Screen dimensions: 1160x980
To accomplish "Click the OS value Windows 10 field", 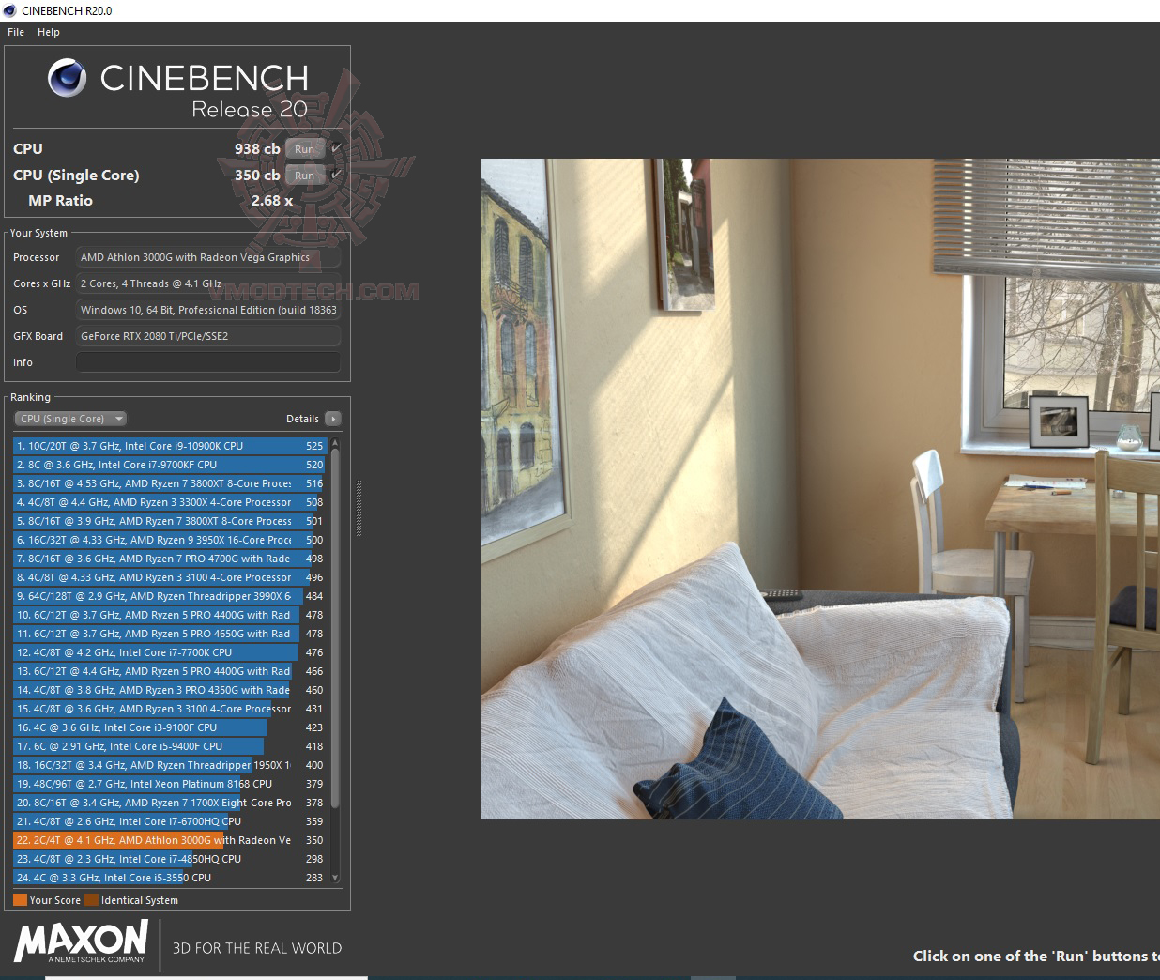I will (x=208, y=310).
